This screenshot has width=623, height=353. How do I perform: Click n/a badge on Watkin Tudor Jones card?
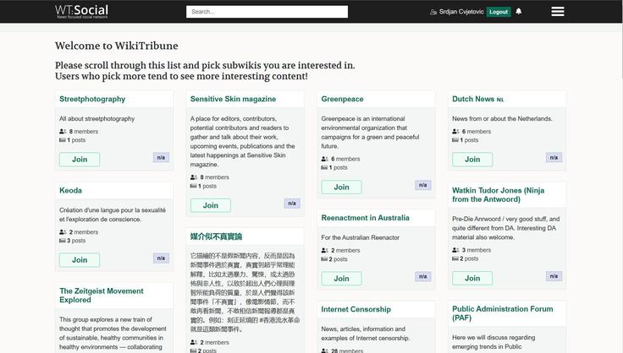click(x=554, y=276)
